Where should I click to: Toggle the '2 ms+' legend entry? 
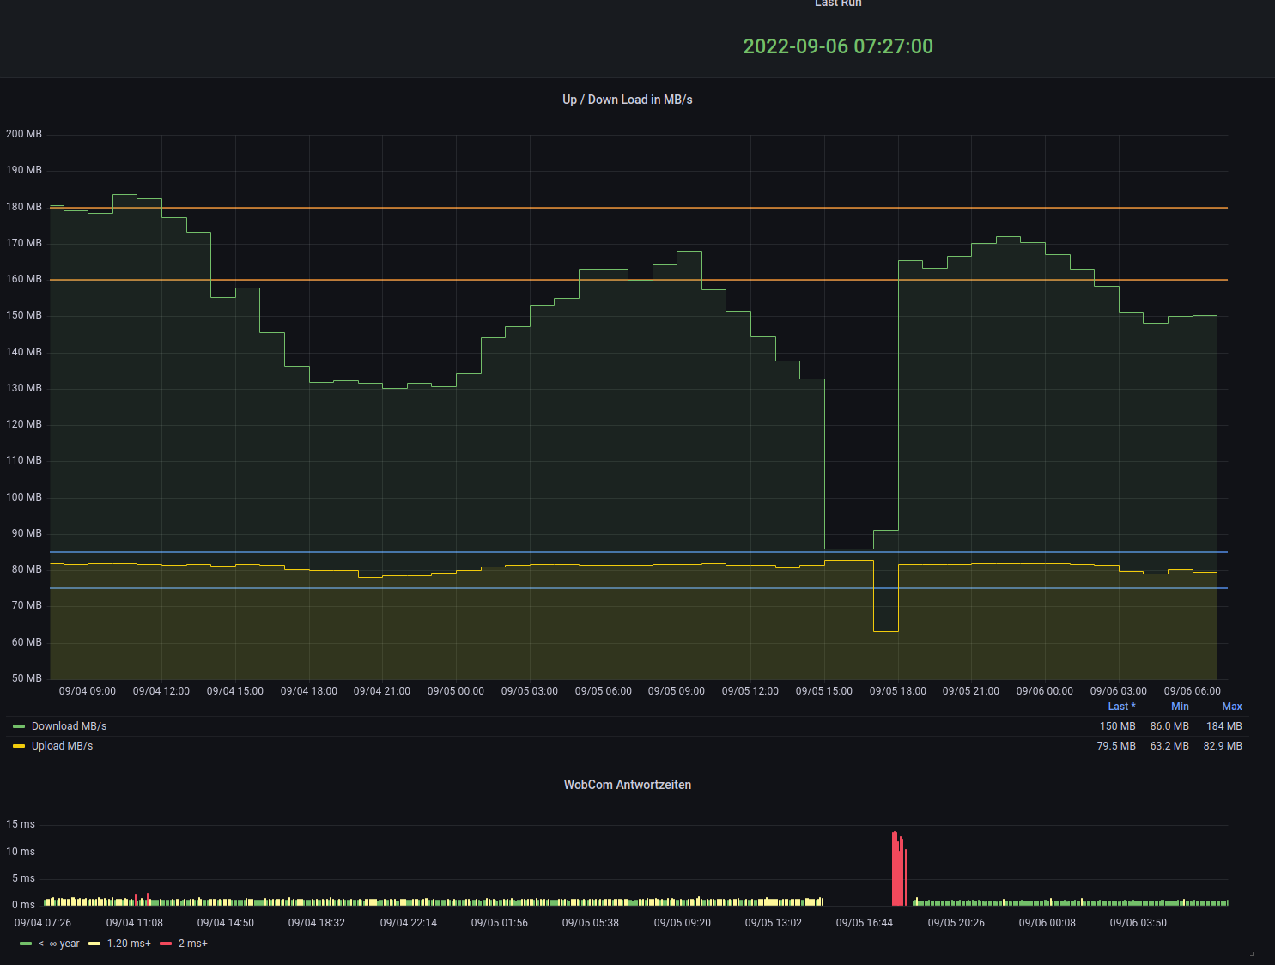coord(193,944)
